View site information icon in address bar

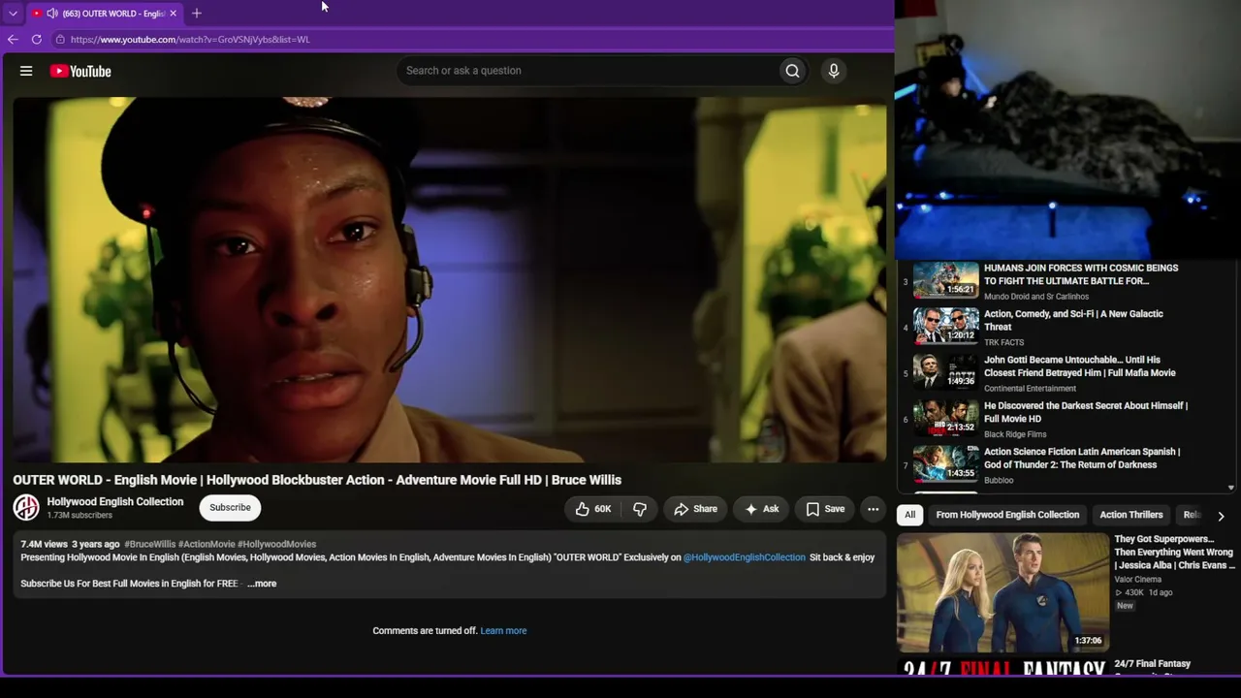(60, 40)
